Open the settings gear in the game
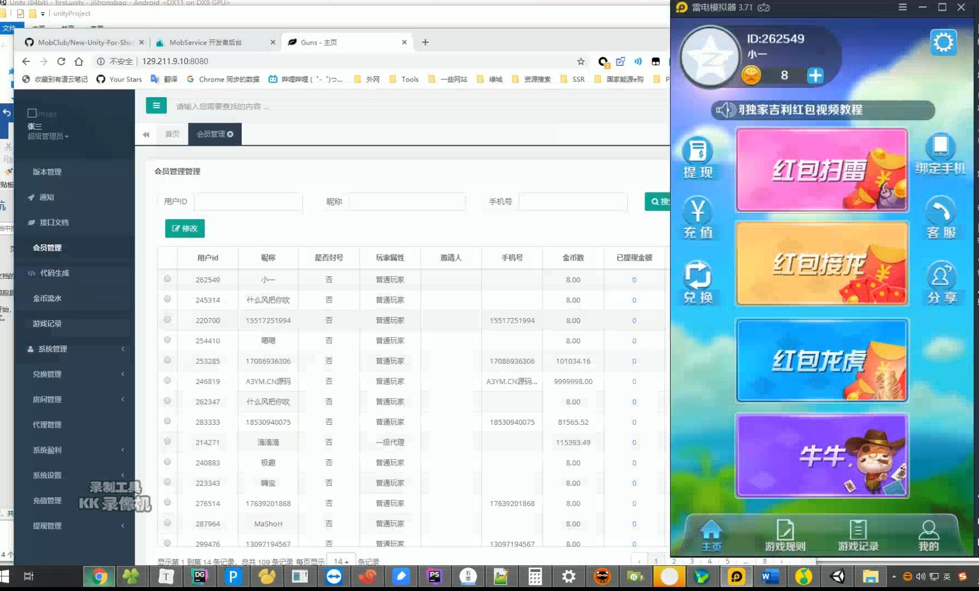The height and width of the screenshot is (591, 979). pyautogui.click(x=943, y=42)
